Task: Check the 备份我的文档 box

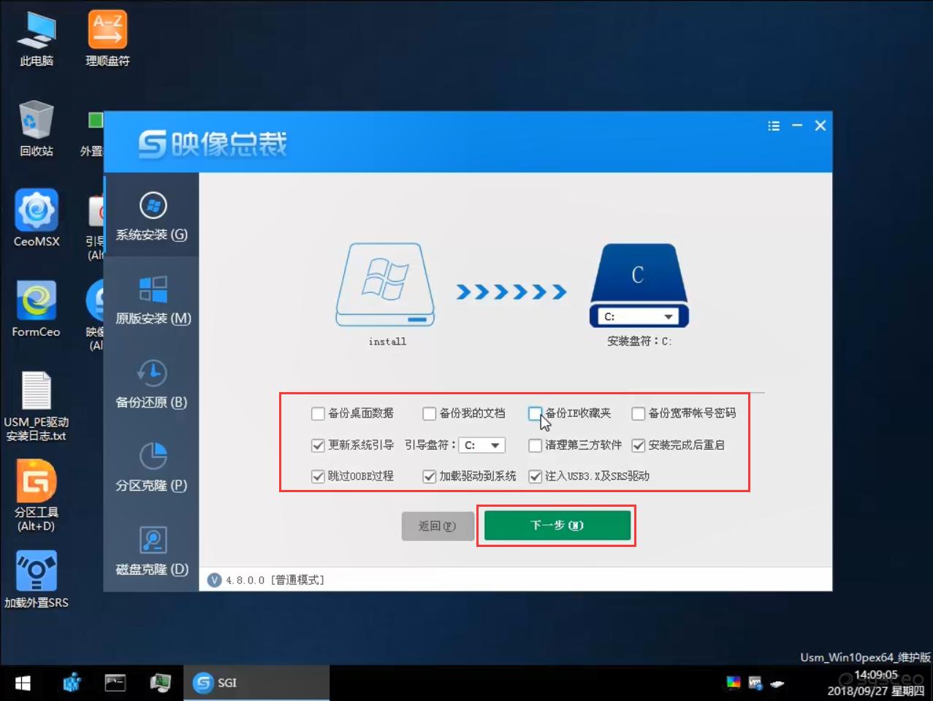Action: coord(429,413)
